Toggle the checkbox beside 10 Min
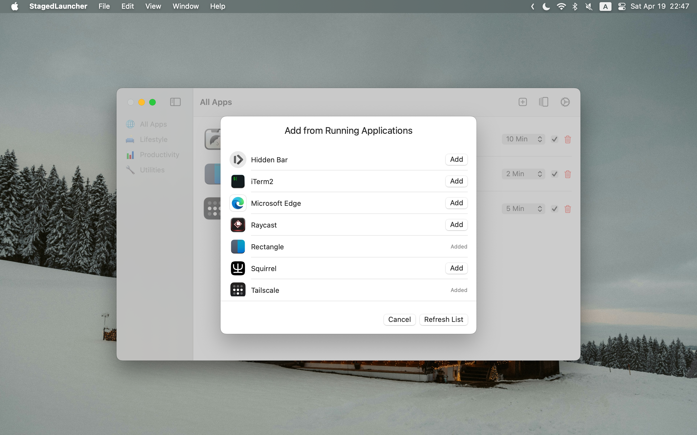This screenshot has width=697, height=435. [x=554, y=139]
